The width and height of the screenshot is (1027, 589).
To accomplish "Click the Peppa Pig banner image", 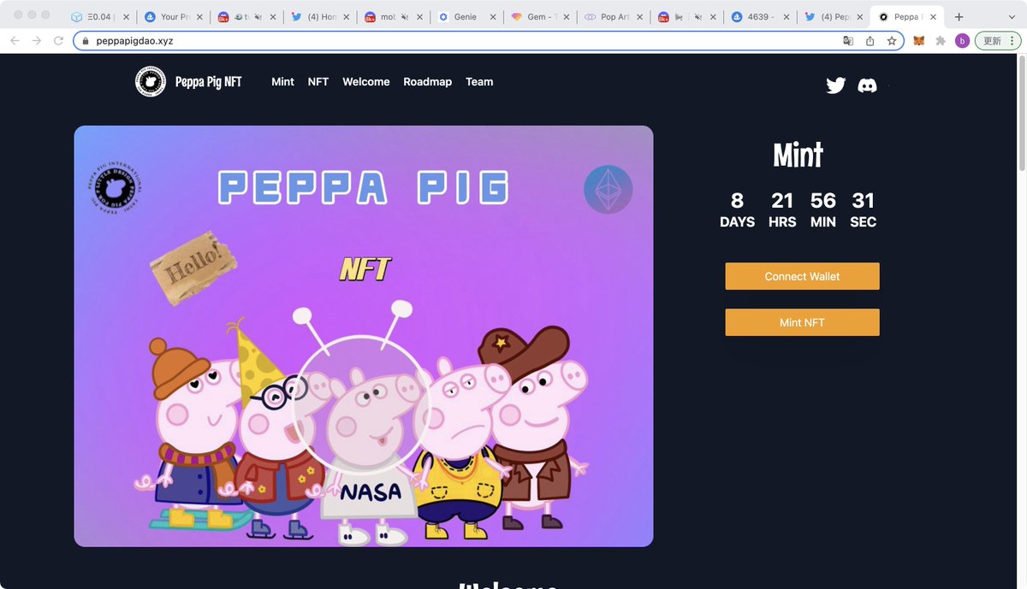I will pyautogui.click(x=364, y=336).
